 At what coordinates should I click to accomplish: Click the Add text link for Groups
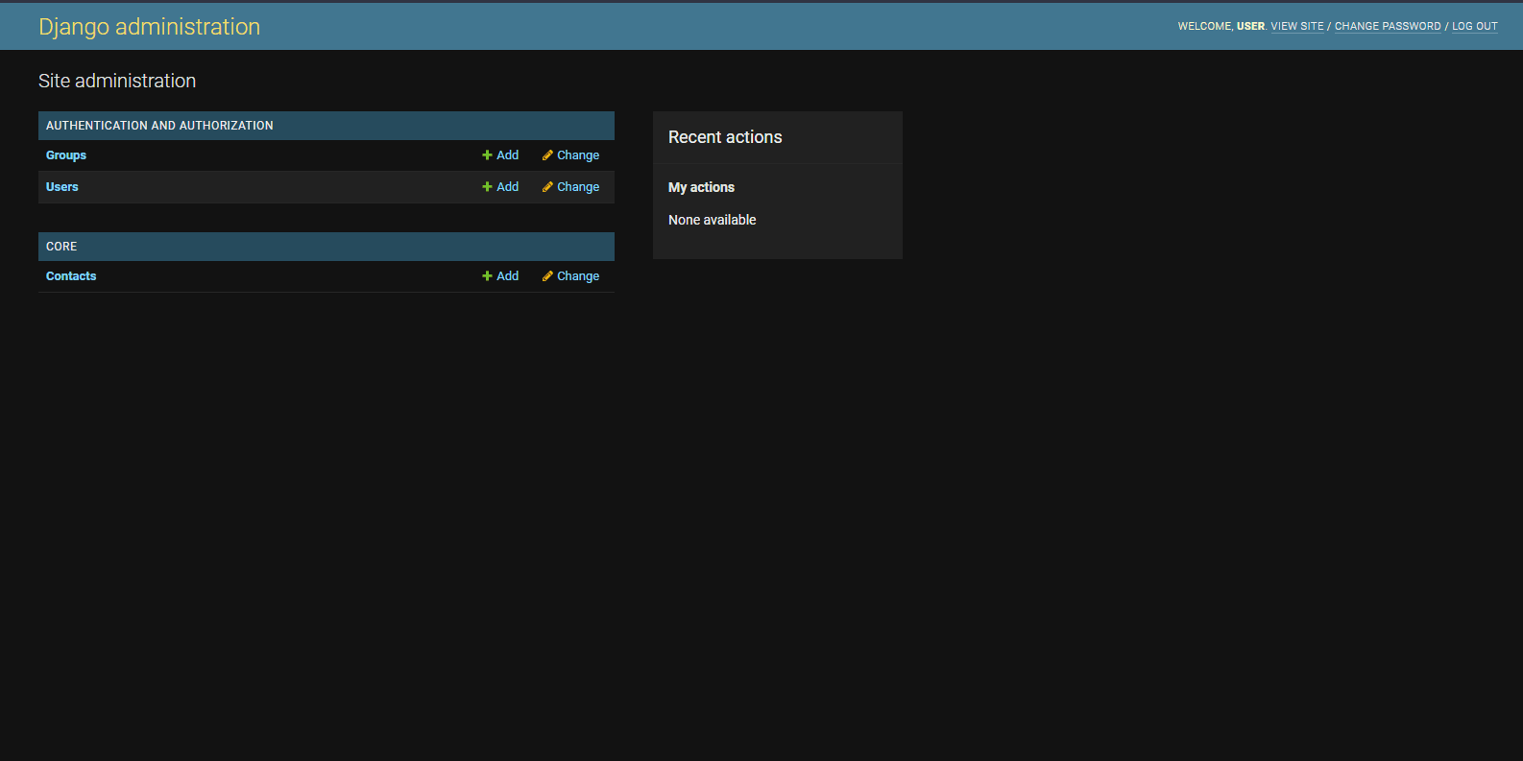pyautogui.click(x=507, y=155)
